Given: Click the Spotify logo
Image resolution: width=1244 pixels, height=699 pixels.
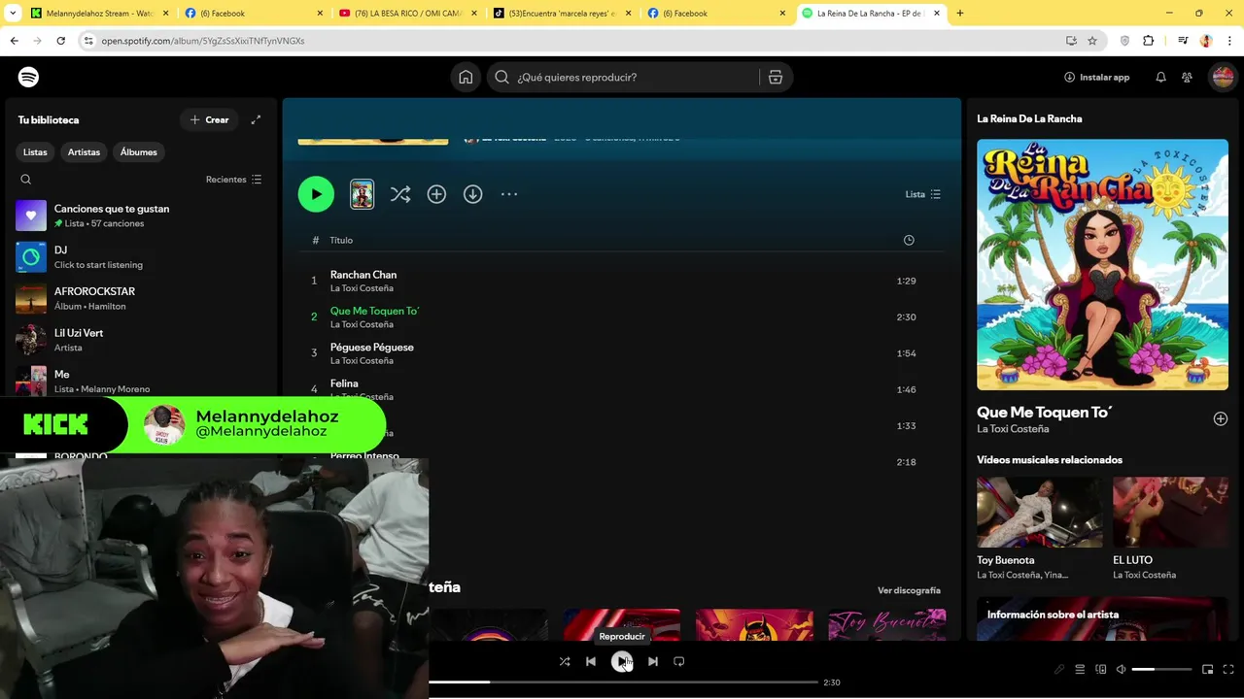Looking at the screenshot, I should coord(28,77).
